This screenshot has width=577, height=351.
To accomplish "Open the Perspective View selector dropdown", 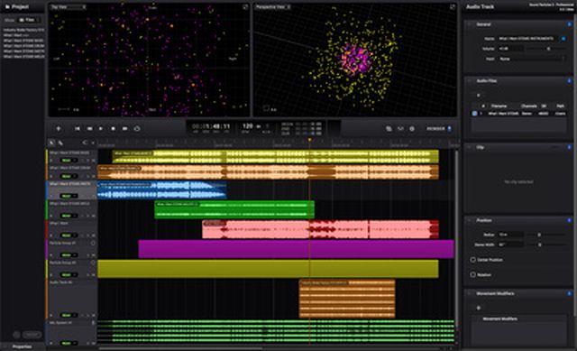I will click(273, 7).
